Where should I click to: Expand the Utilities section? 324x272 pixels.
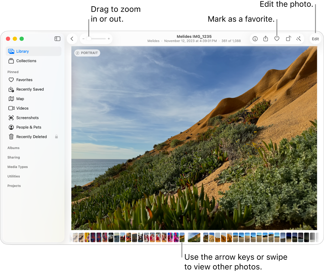click(x=14, y=176)
